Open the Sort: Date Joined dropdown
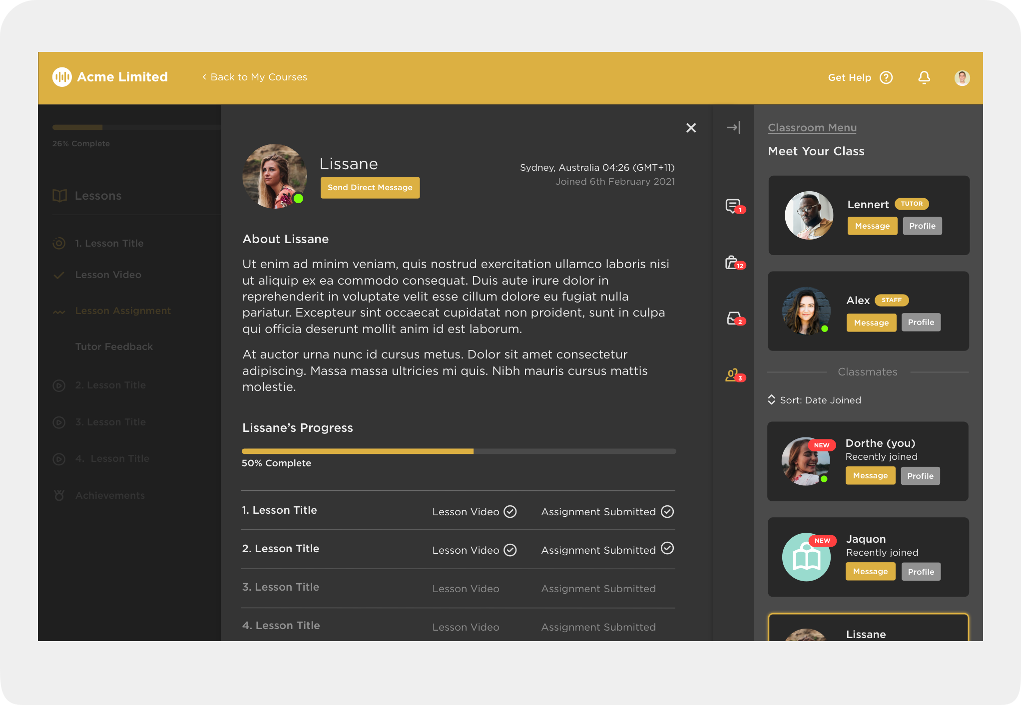This screenshot has height=705, width=1021. (815, 400)
